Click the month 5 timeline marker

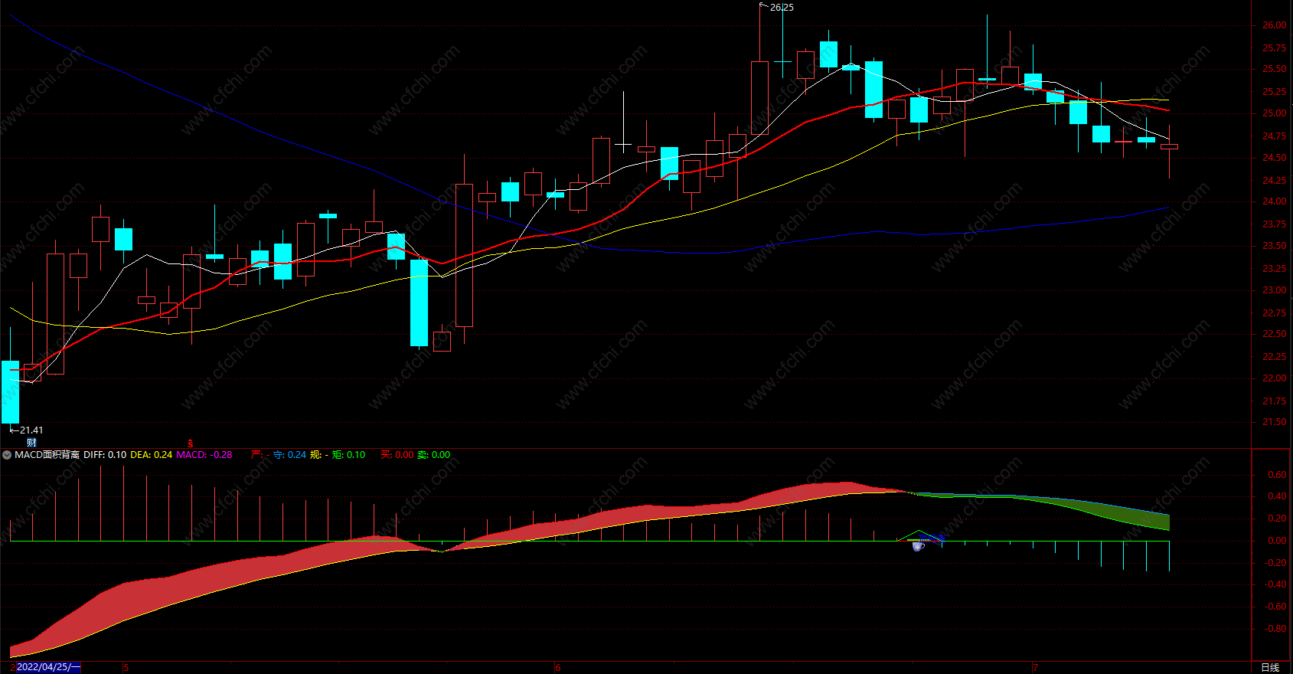(x=126, y=668)
